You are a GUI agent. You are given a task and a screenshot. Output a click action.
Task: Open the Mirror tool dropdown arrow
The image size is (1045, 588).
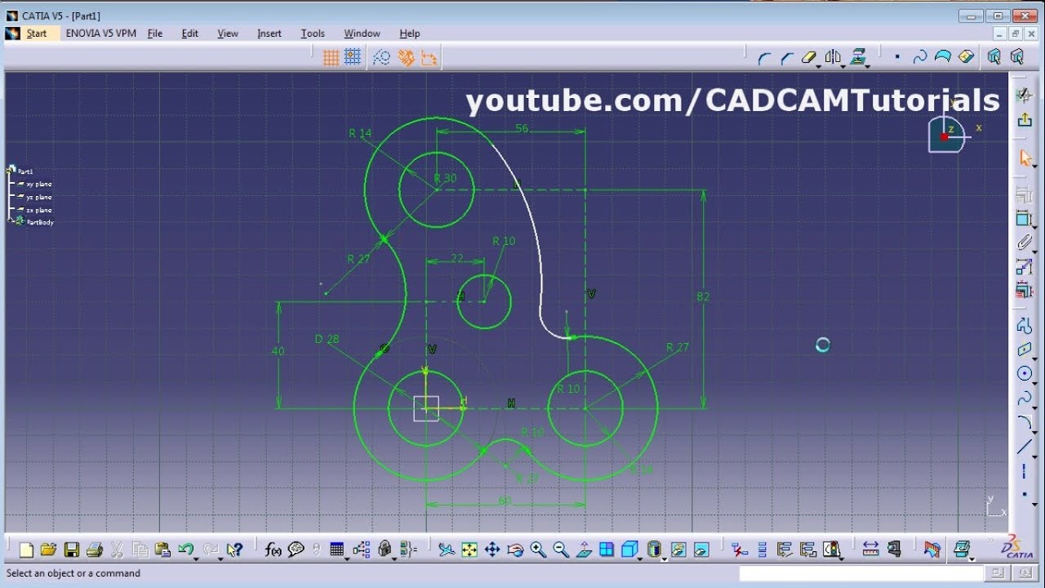point(844,66)
